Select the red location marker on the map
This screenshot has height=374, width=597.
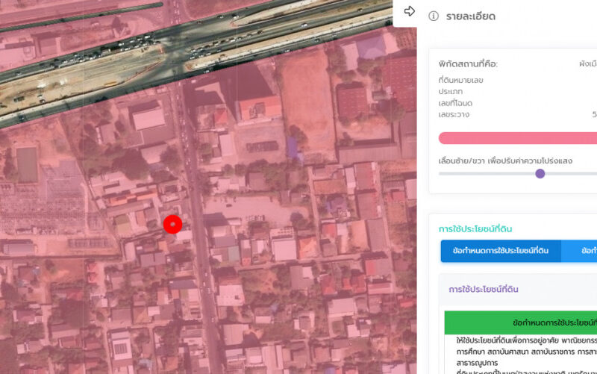172,224
